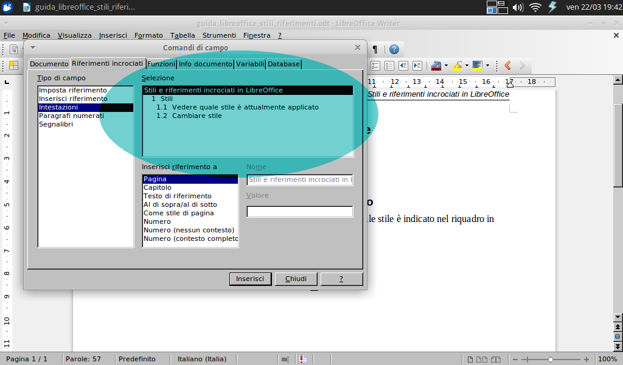Click the dialog help '?' button
The image size is (623, 365).
(341, 279)
